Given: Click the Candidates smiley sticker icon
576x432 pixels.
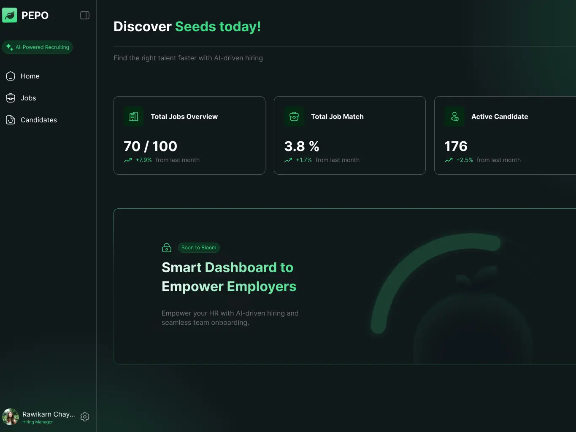Looking at the screenshot, I should point(11,120).
